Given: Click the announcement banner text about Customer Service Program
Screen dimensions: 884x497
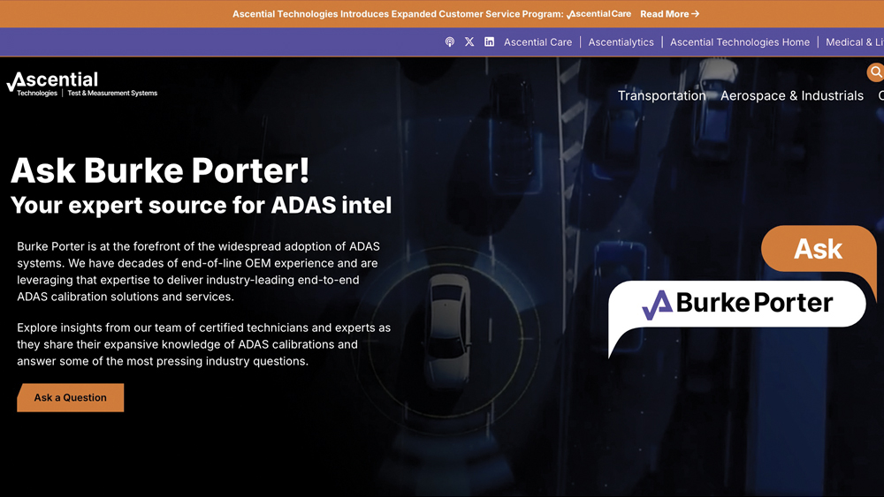Looking at the screenshot, I should point(432,14).
